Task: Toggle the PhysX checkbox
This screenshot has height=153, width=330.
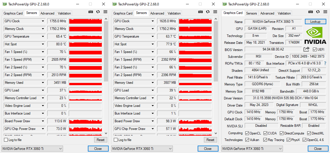Action: click(x=288, y=140)
